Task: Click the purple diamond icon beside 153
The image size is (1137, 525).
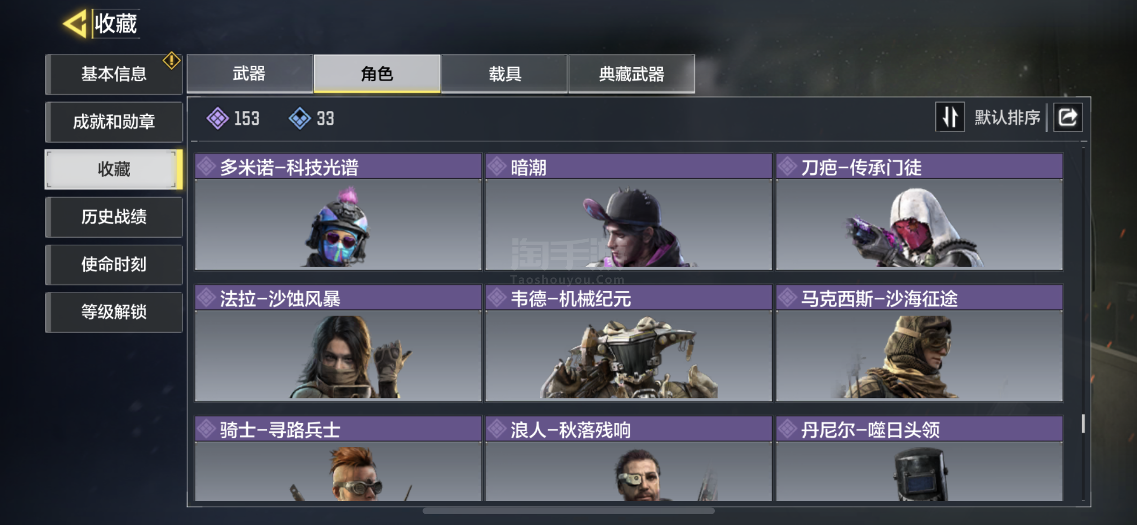Action: (217, 118)
